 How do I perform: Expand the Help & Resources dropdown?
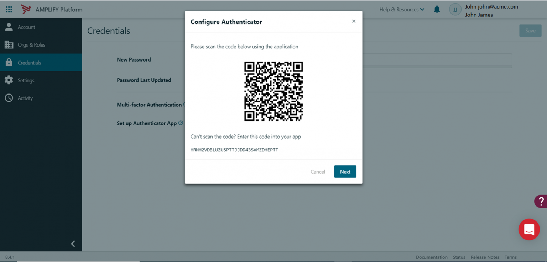click(402, 10)
